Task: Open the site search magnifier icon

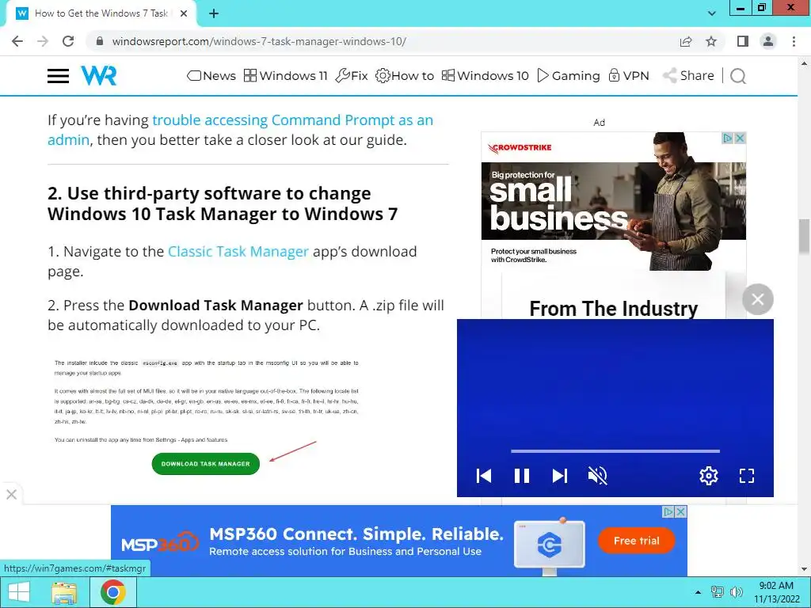Action: (738, 76)
